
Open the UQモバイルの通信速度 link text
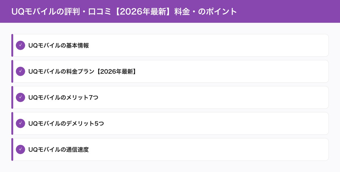coord(59,149)
